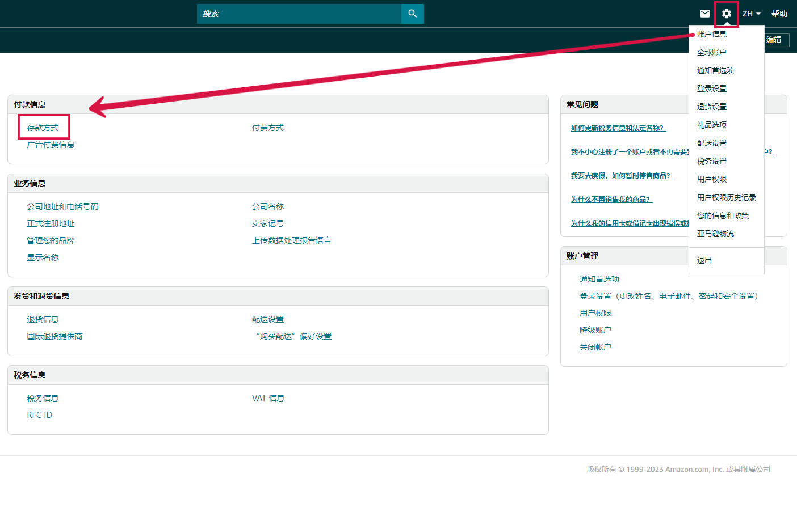This screenshot has width=797, height=528.
Task: Open the mail messages icon
Action: 704,14
